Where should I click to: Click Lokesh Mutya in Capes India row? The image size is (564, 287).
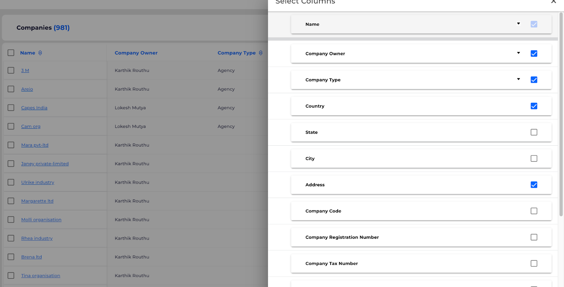[x=130, y=108]
